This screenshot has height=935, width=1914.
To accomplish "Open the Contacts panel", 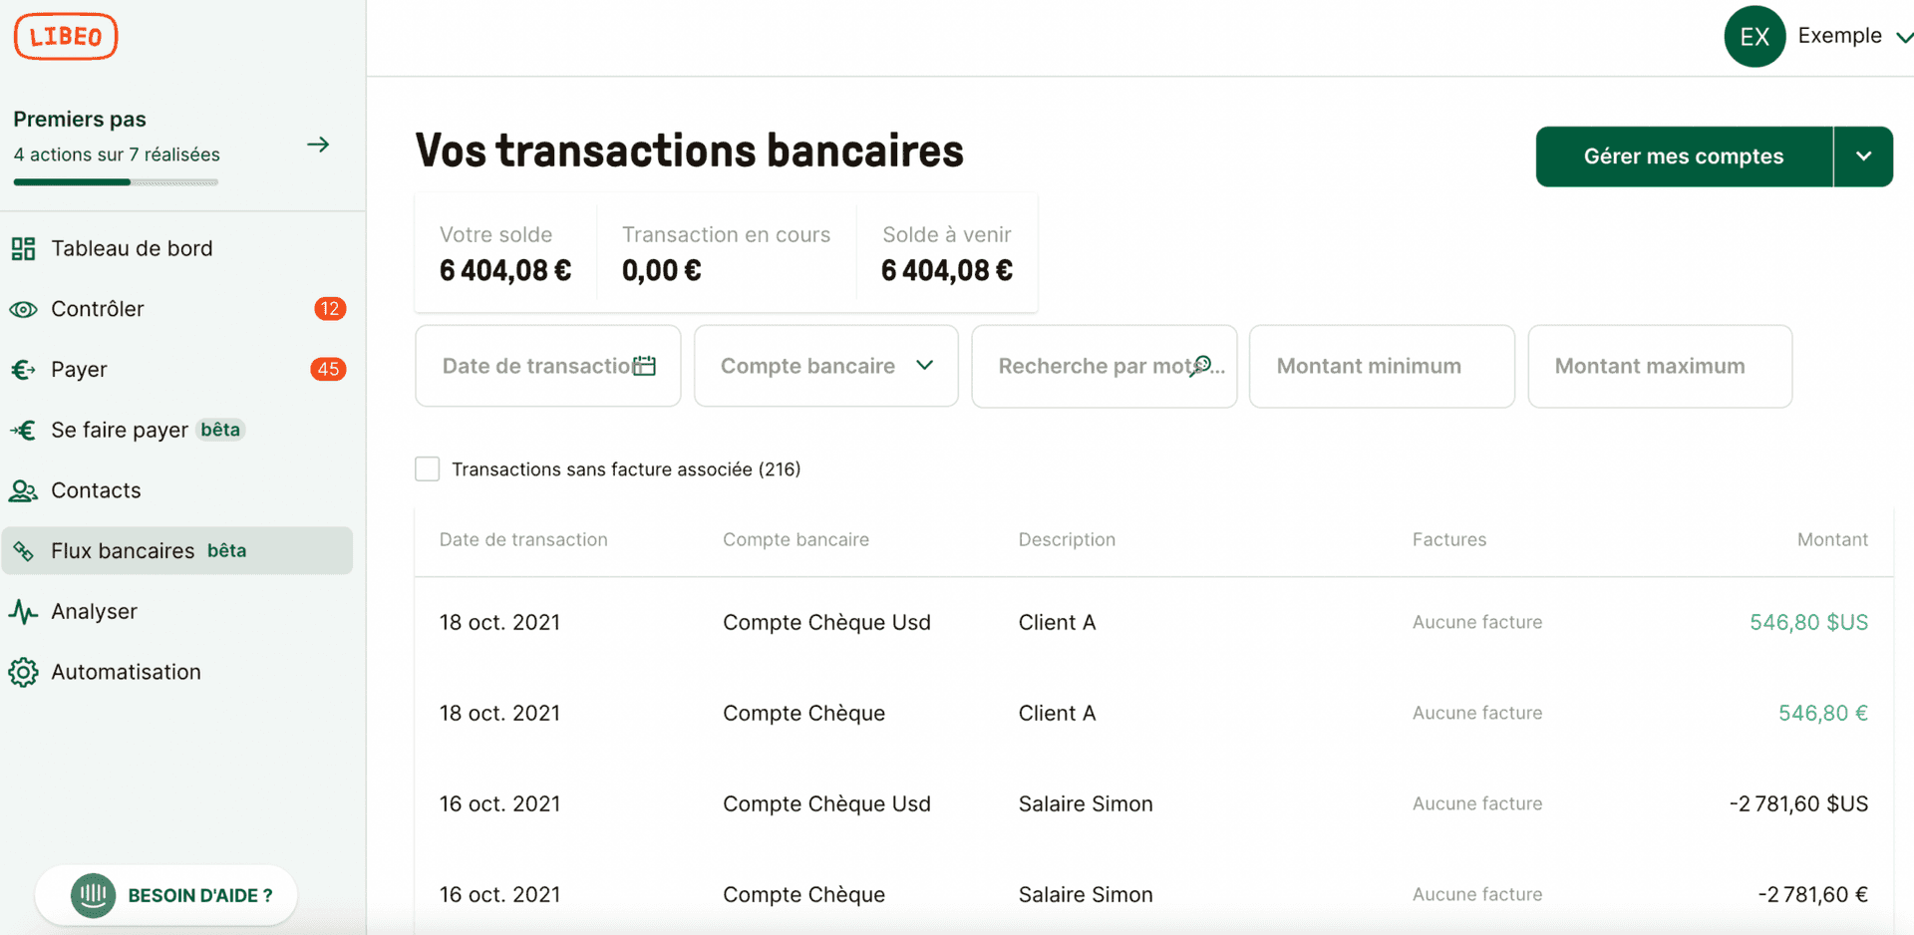I will (96, 490).
